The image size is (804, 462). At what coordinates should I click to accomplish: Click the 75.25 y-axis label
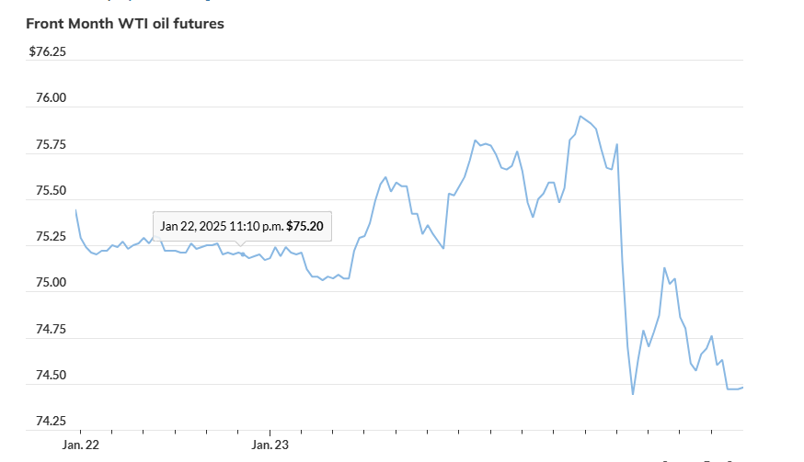[x=51, y=237]
